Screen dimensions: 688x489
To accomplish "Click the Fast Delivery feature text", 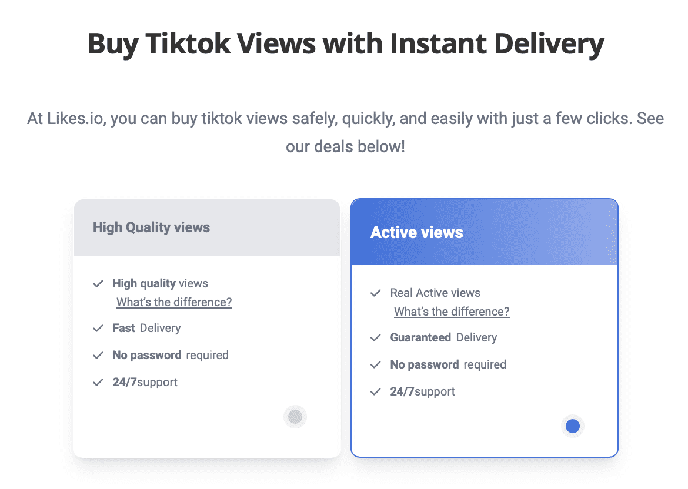I will [x=146, y=329].
